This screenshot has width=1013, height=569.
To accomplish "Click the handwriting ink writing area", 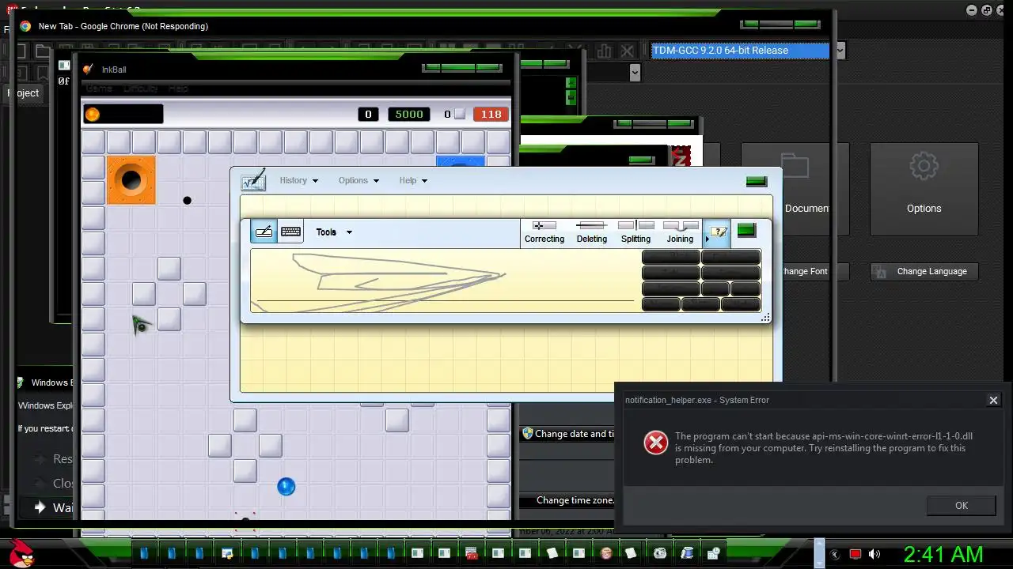I will [445, 281].
